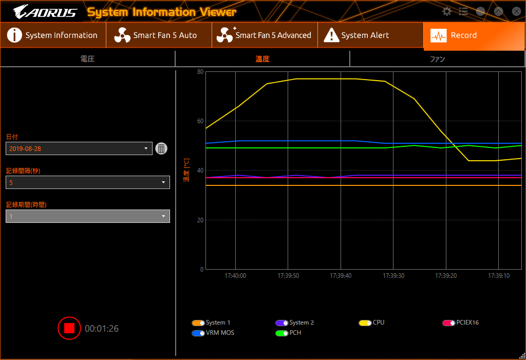Expand the 記録間隔(秒) interval dropdown
Image resolution: width=526 pixels, height=360 pixels.
(x=87, y=182)
